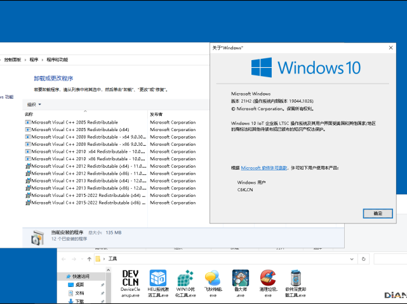
Task: Close the 关于"Windows" dialog
Action: click(390, 47)
